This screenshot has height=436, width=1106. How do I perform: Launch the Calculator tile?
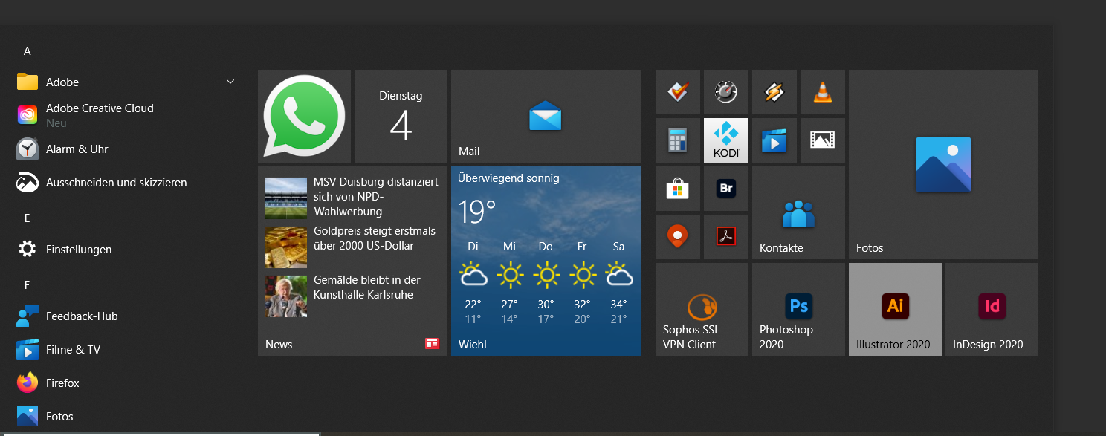pos(678,140)
